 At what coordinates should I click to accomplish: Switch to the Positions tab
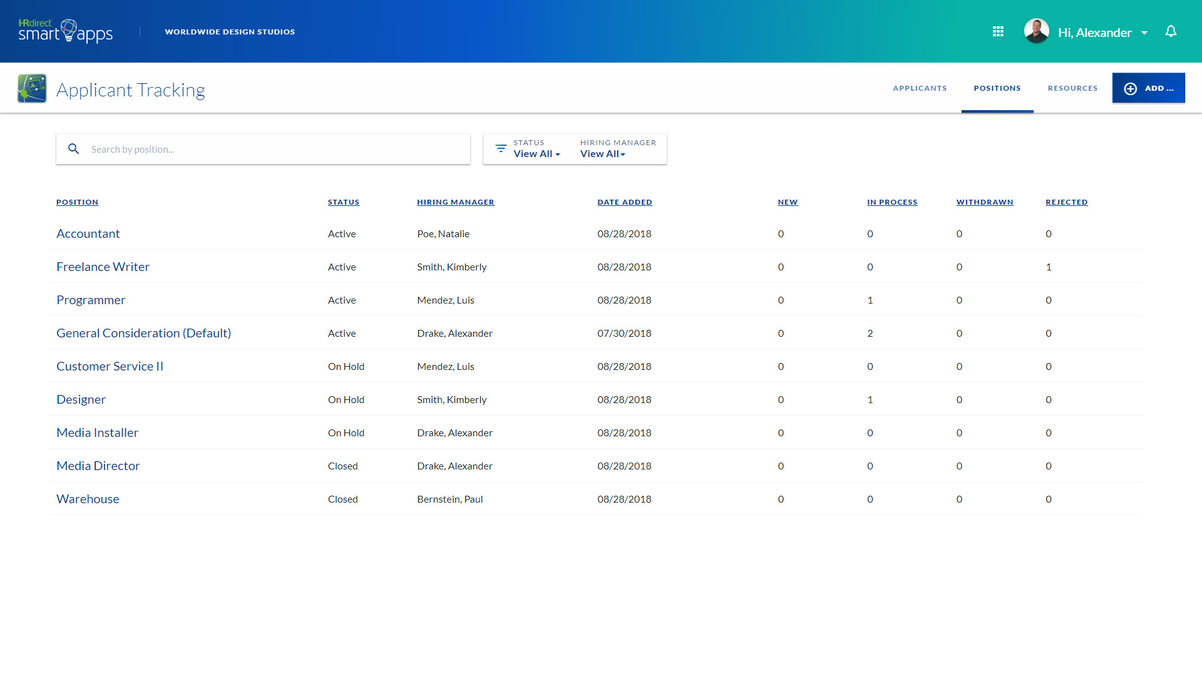[997, 88]
